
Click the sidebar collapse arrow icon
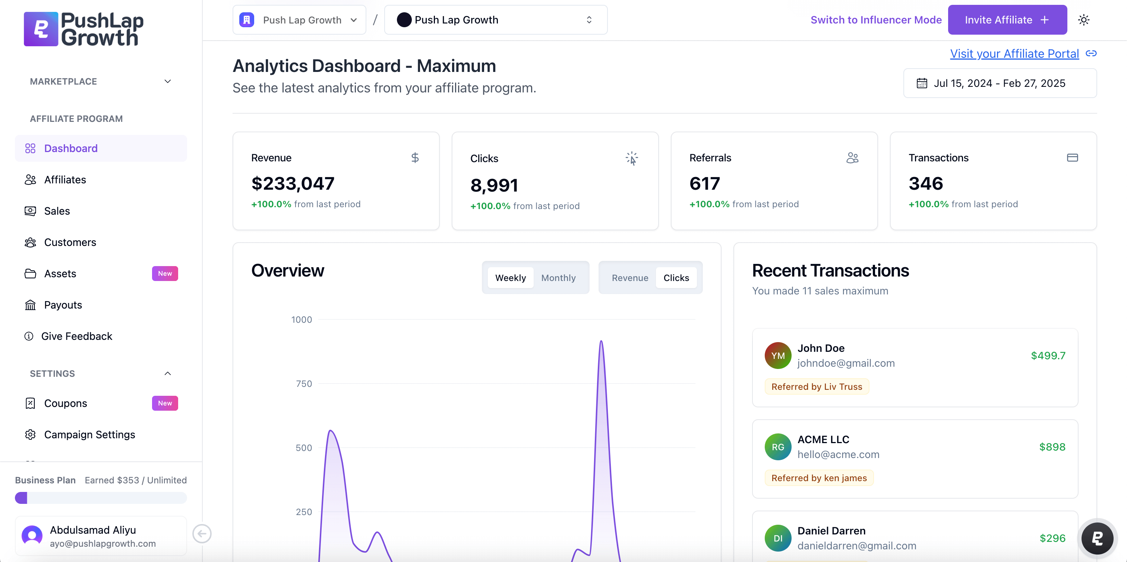202,533
